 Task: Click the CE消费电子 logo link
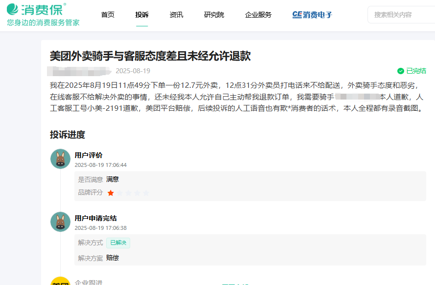tap(312, 15)
